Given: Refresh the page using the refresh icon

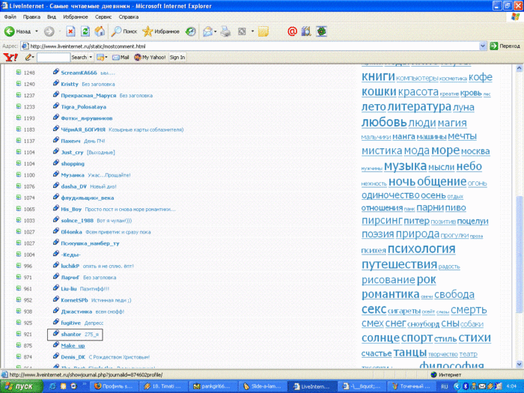Looking at the screenshot, I should pyautogui.click(x=85, y=31).
